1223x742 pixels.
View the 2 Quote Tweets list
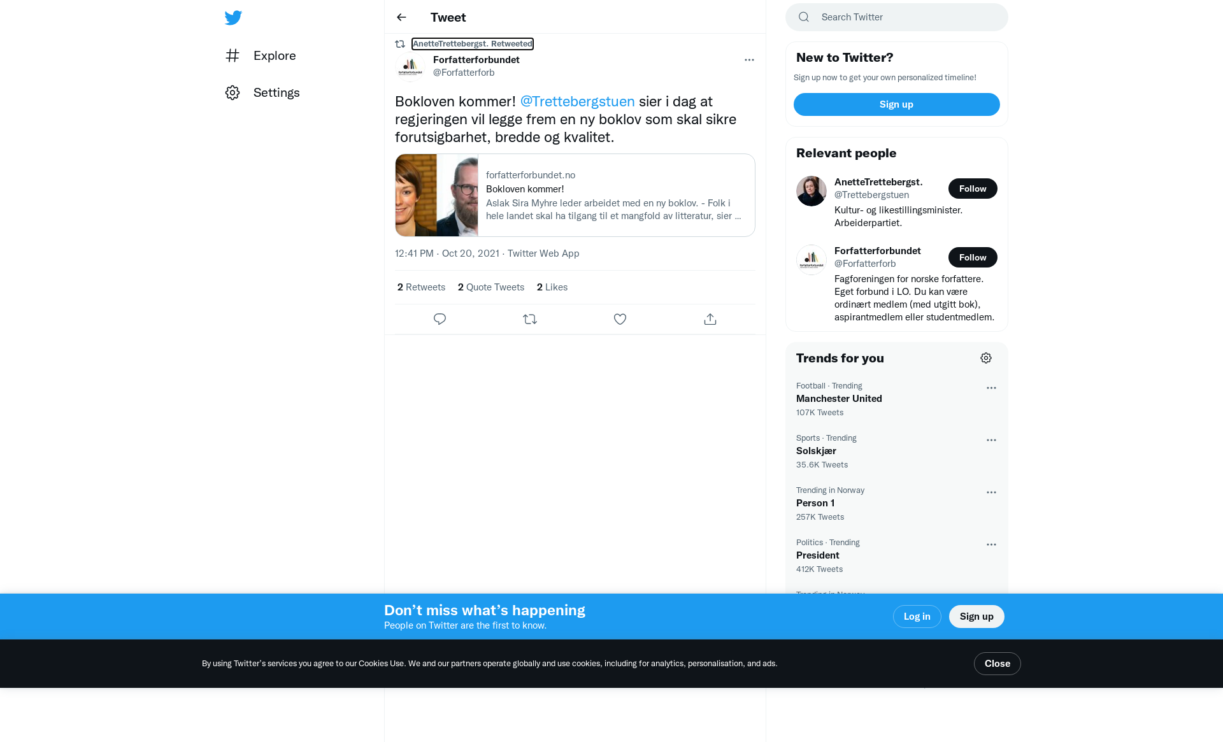tap(491, 287)
